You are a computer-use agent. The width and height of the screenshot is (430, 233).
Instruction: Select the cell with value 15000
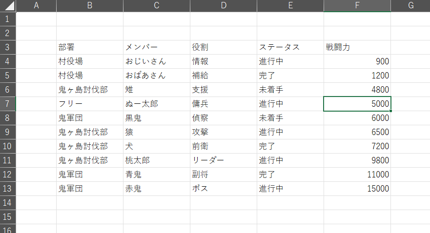(x=357, y=189)
